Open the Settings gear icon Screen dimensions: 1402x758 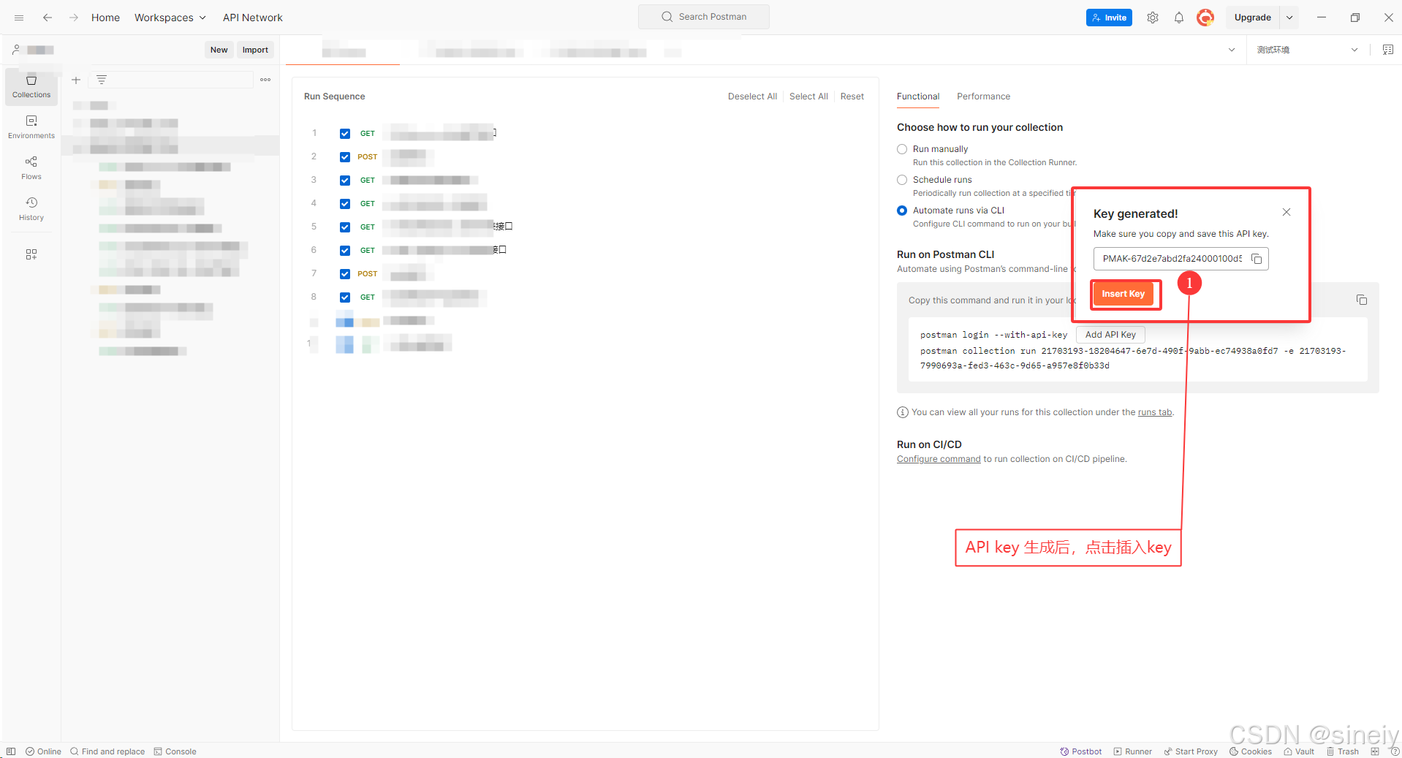(x=1153, y=18)
